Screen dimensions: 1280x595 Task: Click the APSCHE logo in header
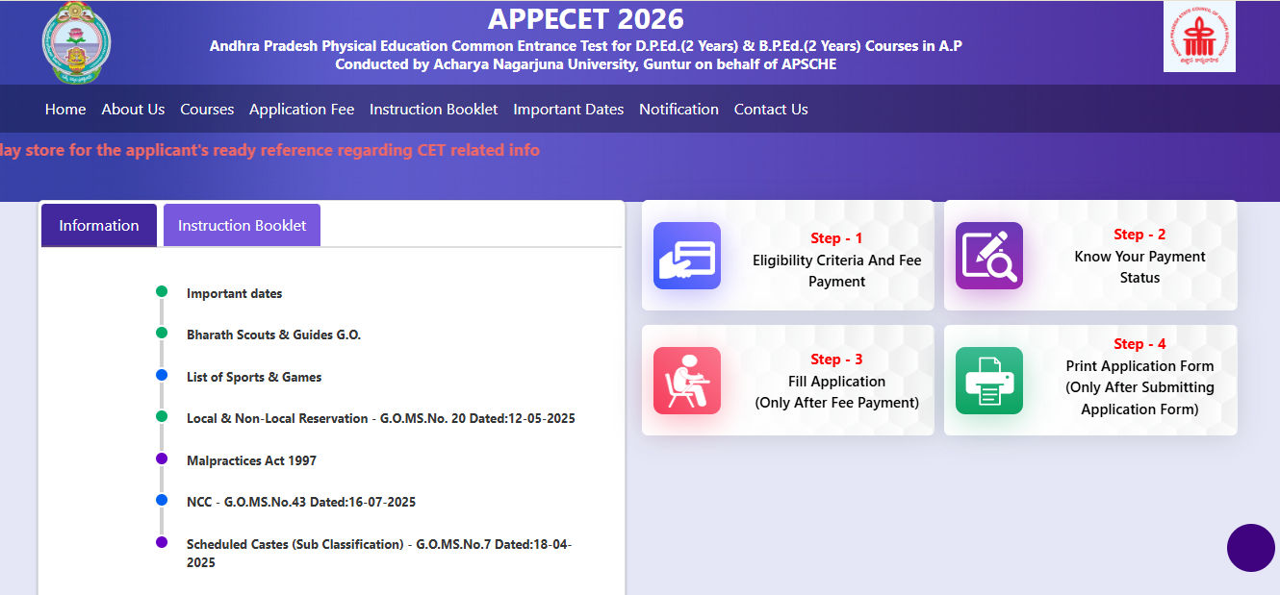coord(1199,37)
